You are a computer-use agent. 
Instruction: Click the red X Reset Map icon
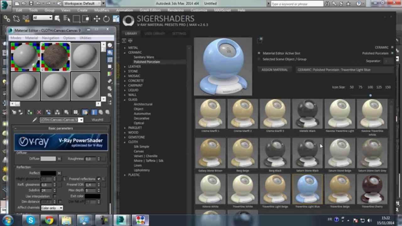coord(39,112)
